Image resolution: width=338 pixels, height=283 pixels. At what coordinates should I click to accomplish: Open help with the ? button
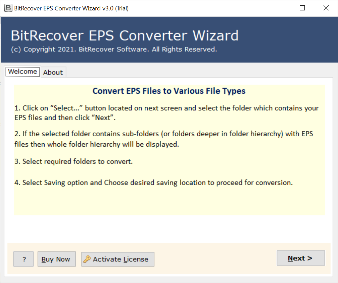[23, 259]
